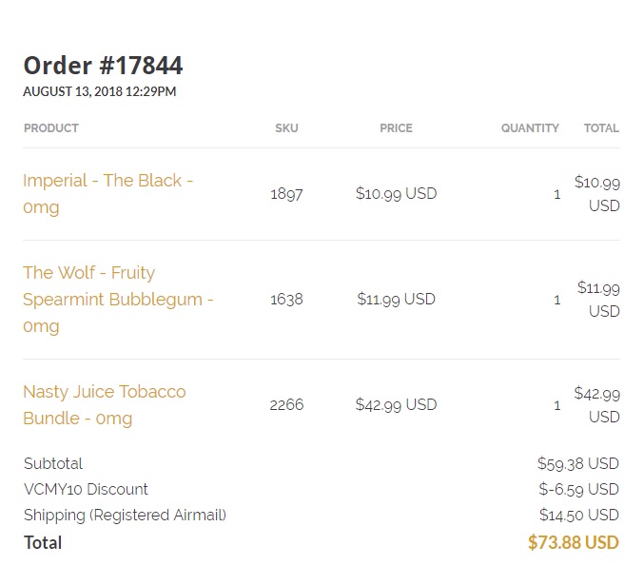Click the $10.99 USD price cell

(397, 193)
